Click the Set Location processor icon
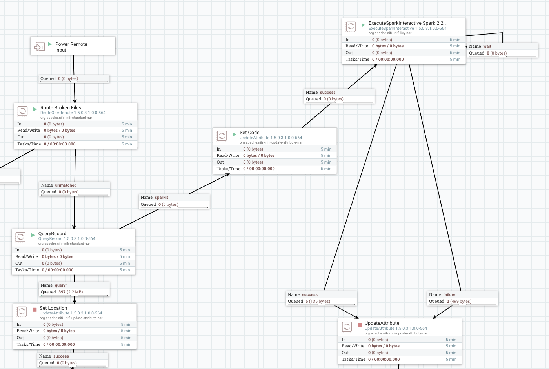The width and height of the screenshot is (549, 369). pyautogui.click(x=22, y=311)
